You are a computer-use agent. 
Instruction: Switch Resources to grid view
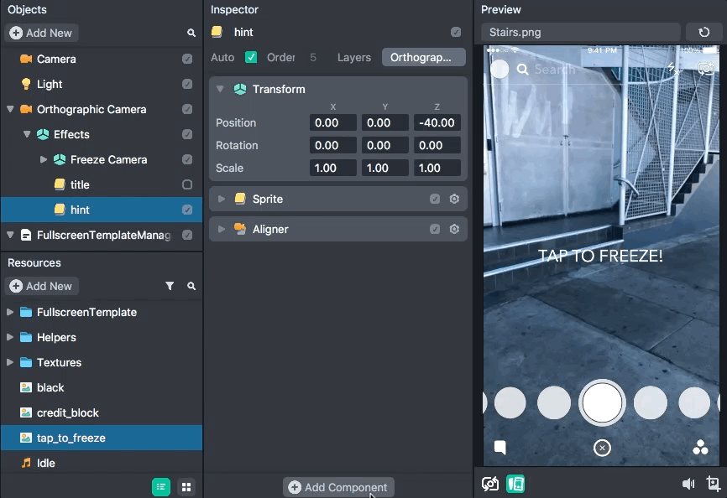tap(186, 487)
